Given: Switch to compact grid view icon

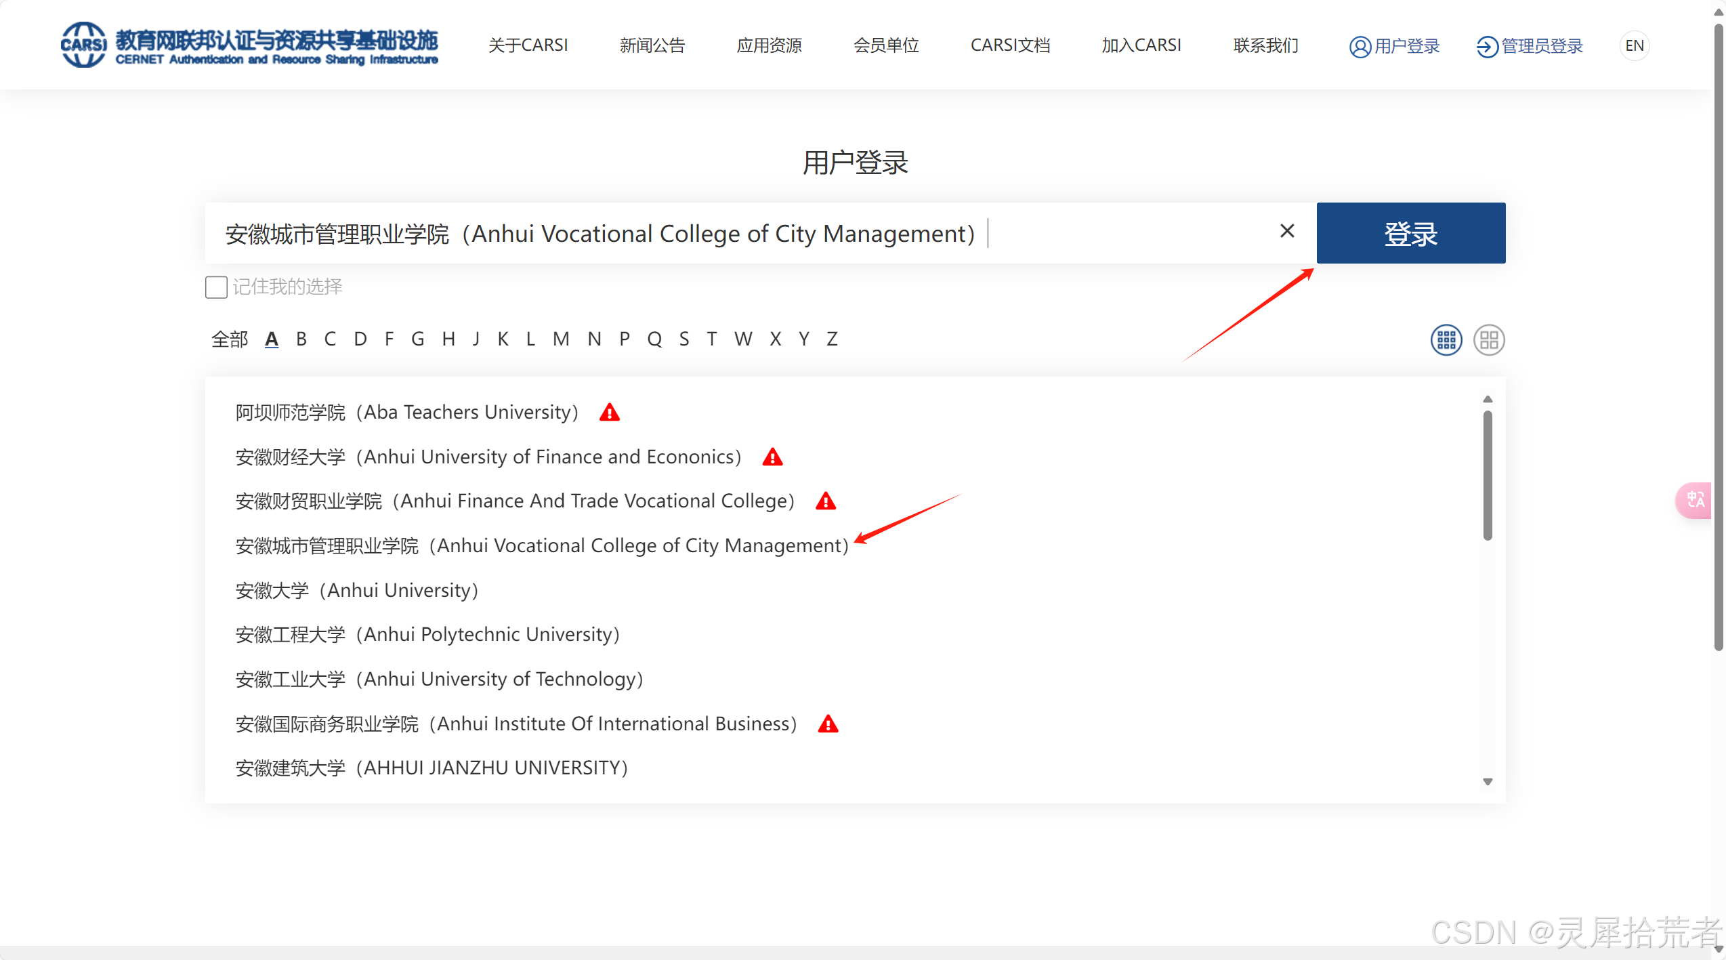Looking at the screenshot, I should coord(1446,339).
